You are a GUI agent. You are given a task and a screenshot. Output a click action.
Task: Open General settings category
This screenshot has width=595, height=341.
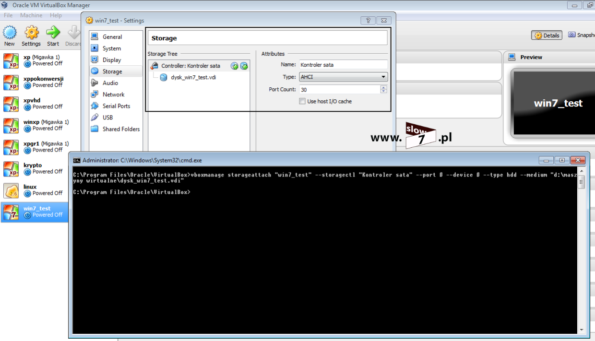pos(116,37)
